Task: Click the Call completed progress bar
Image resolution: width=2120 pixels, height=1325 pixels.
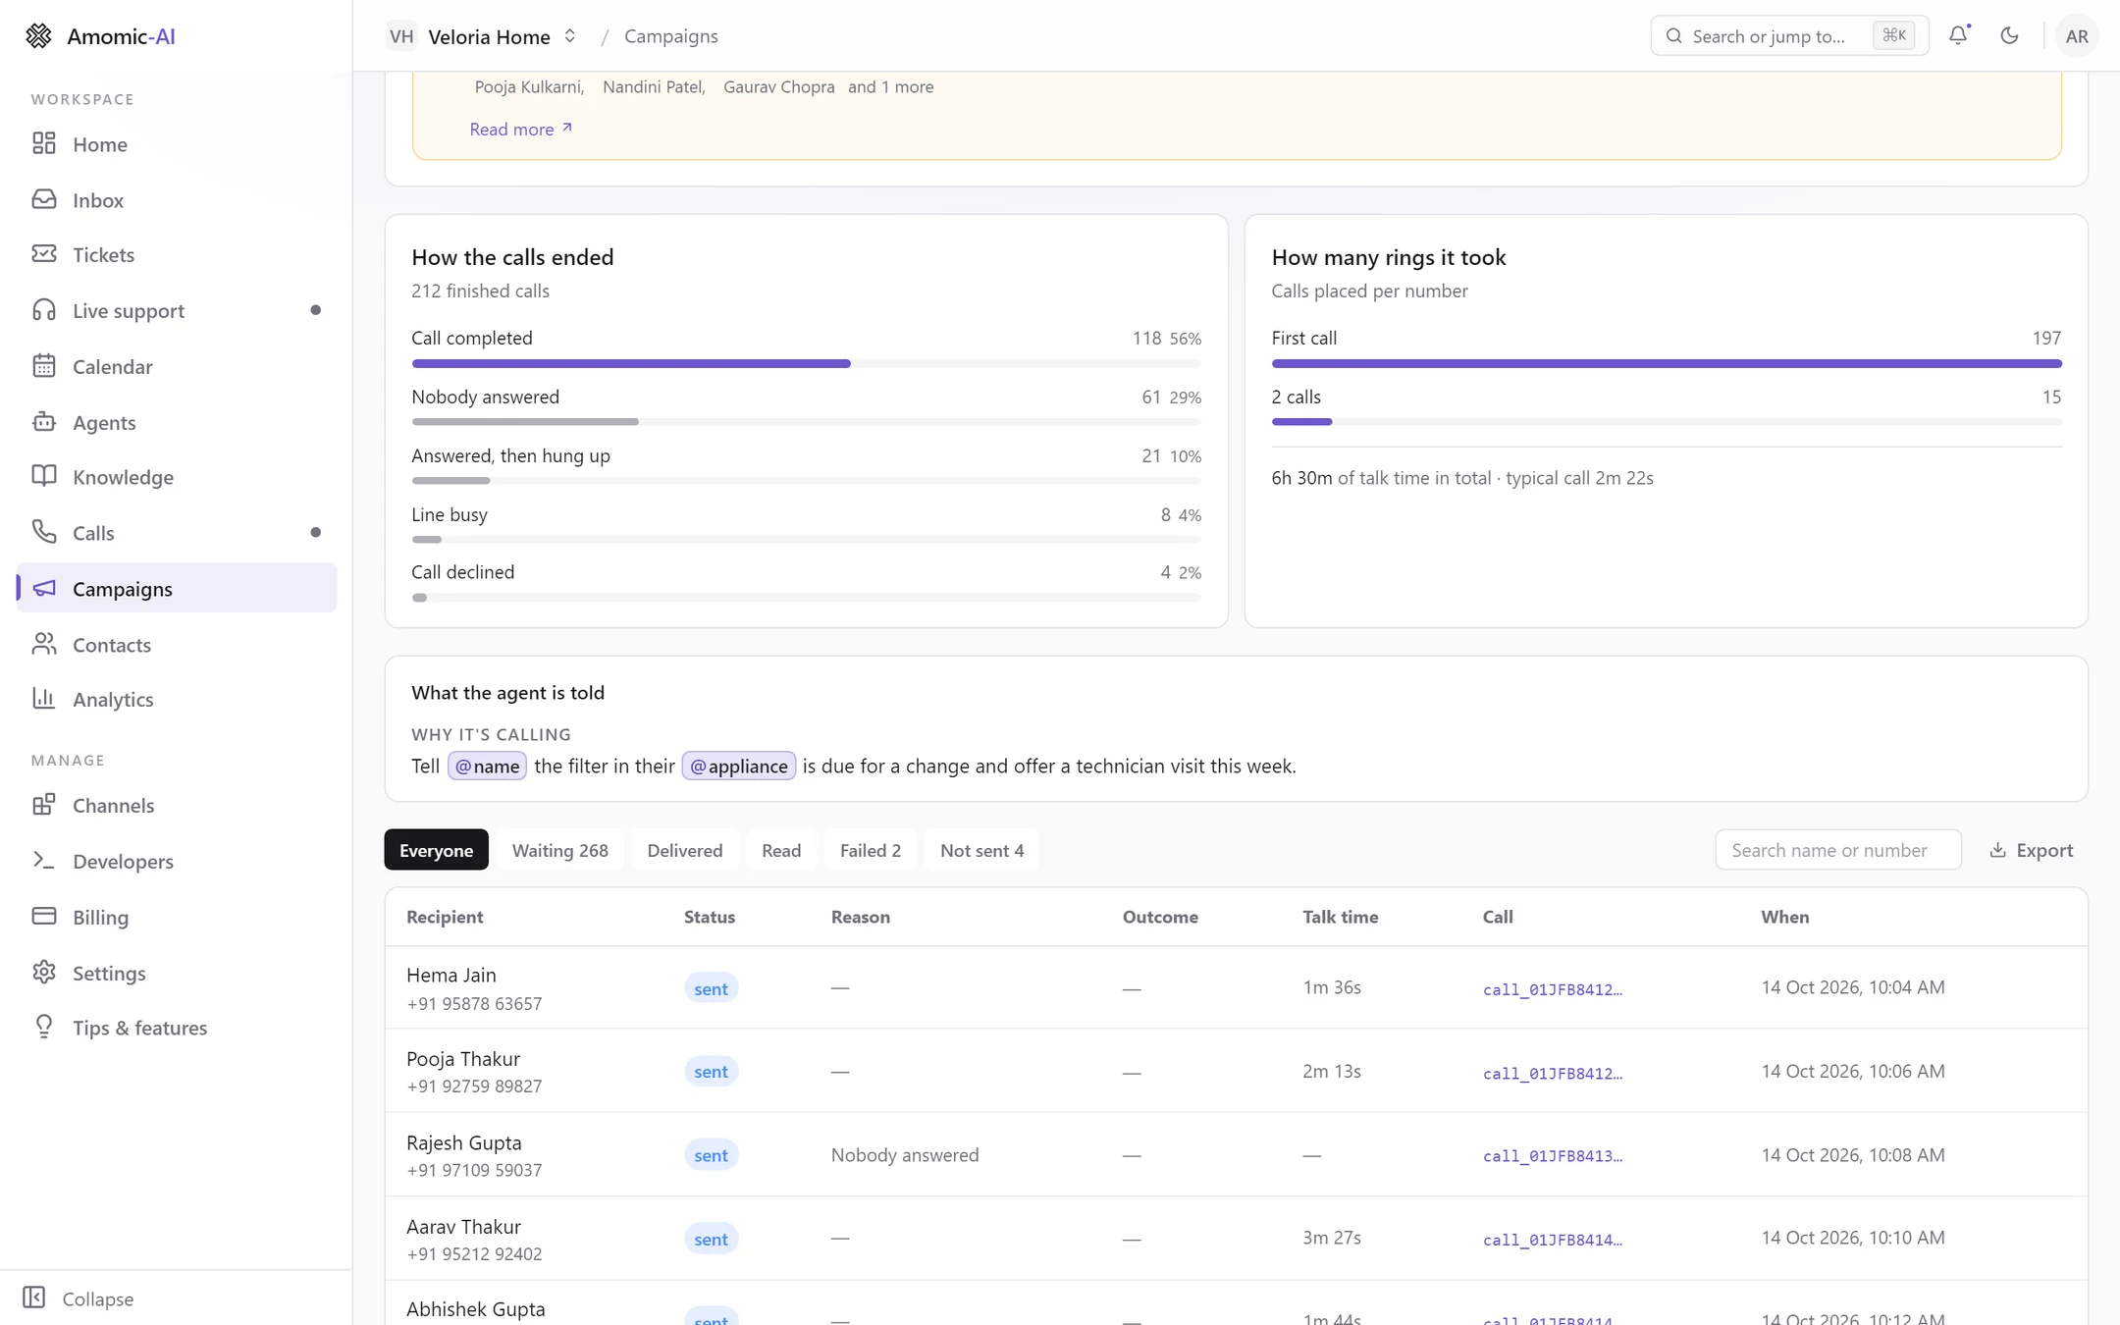Action: point(806,363)
